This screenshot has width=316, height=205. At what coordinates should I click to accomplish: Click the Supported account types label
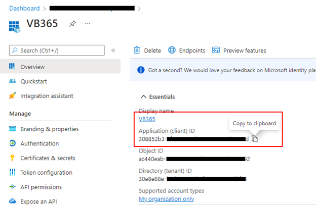pos(171,191)
